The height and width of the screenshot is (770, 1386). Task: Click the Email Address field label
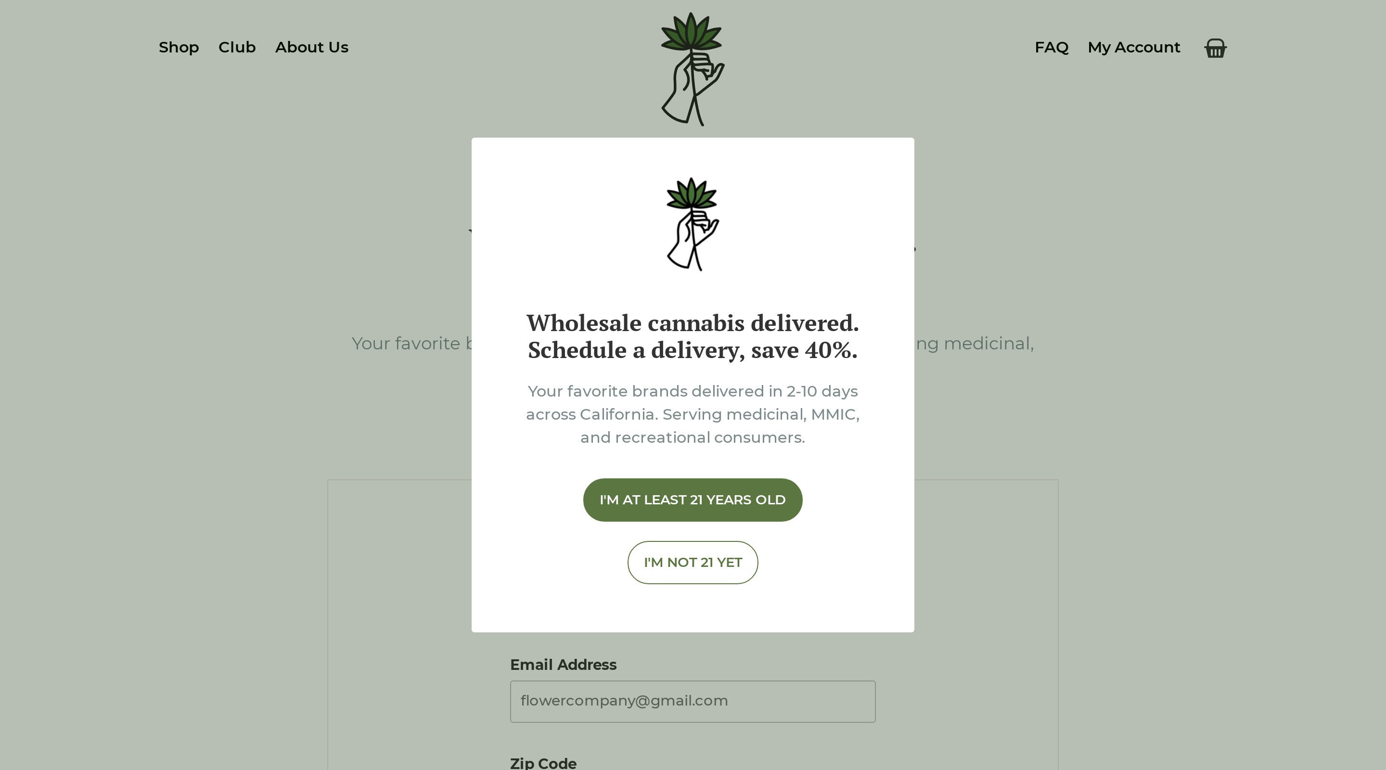(563, 665)
